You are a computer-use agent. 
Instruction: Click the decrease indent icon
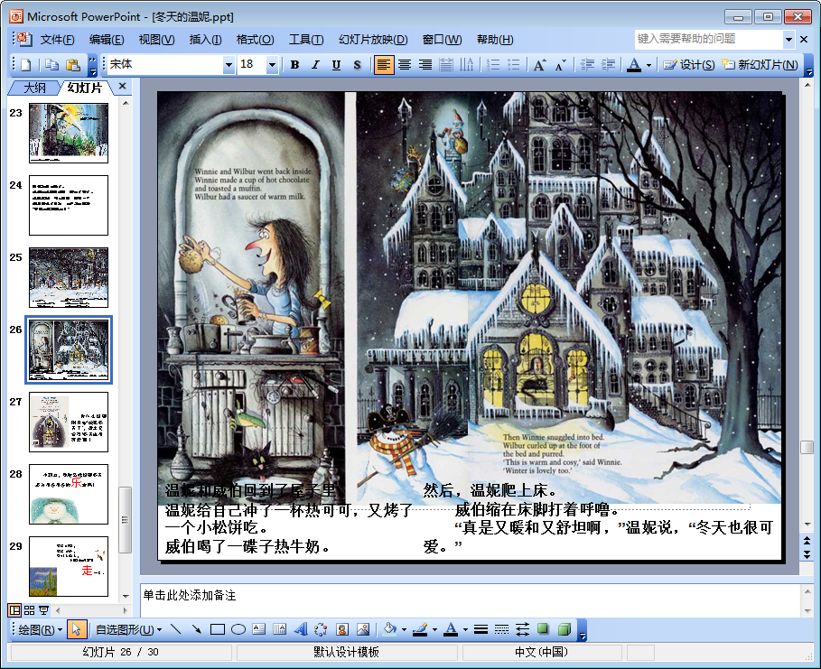point(587,65)
